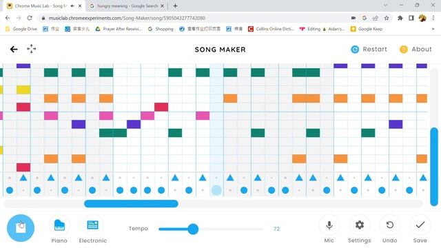Click the camera indicator in address bar
Image resolution: width=441 pixels, height=248 pixels.
click(x=353, y=18)
